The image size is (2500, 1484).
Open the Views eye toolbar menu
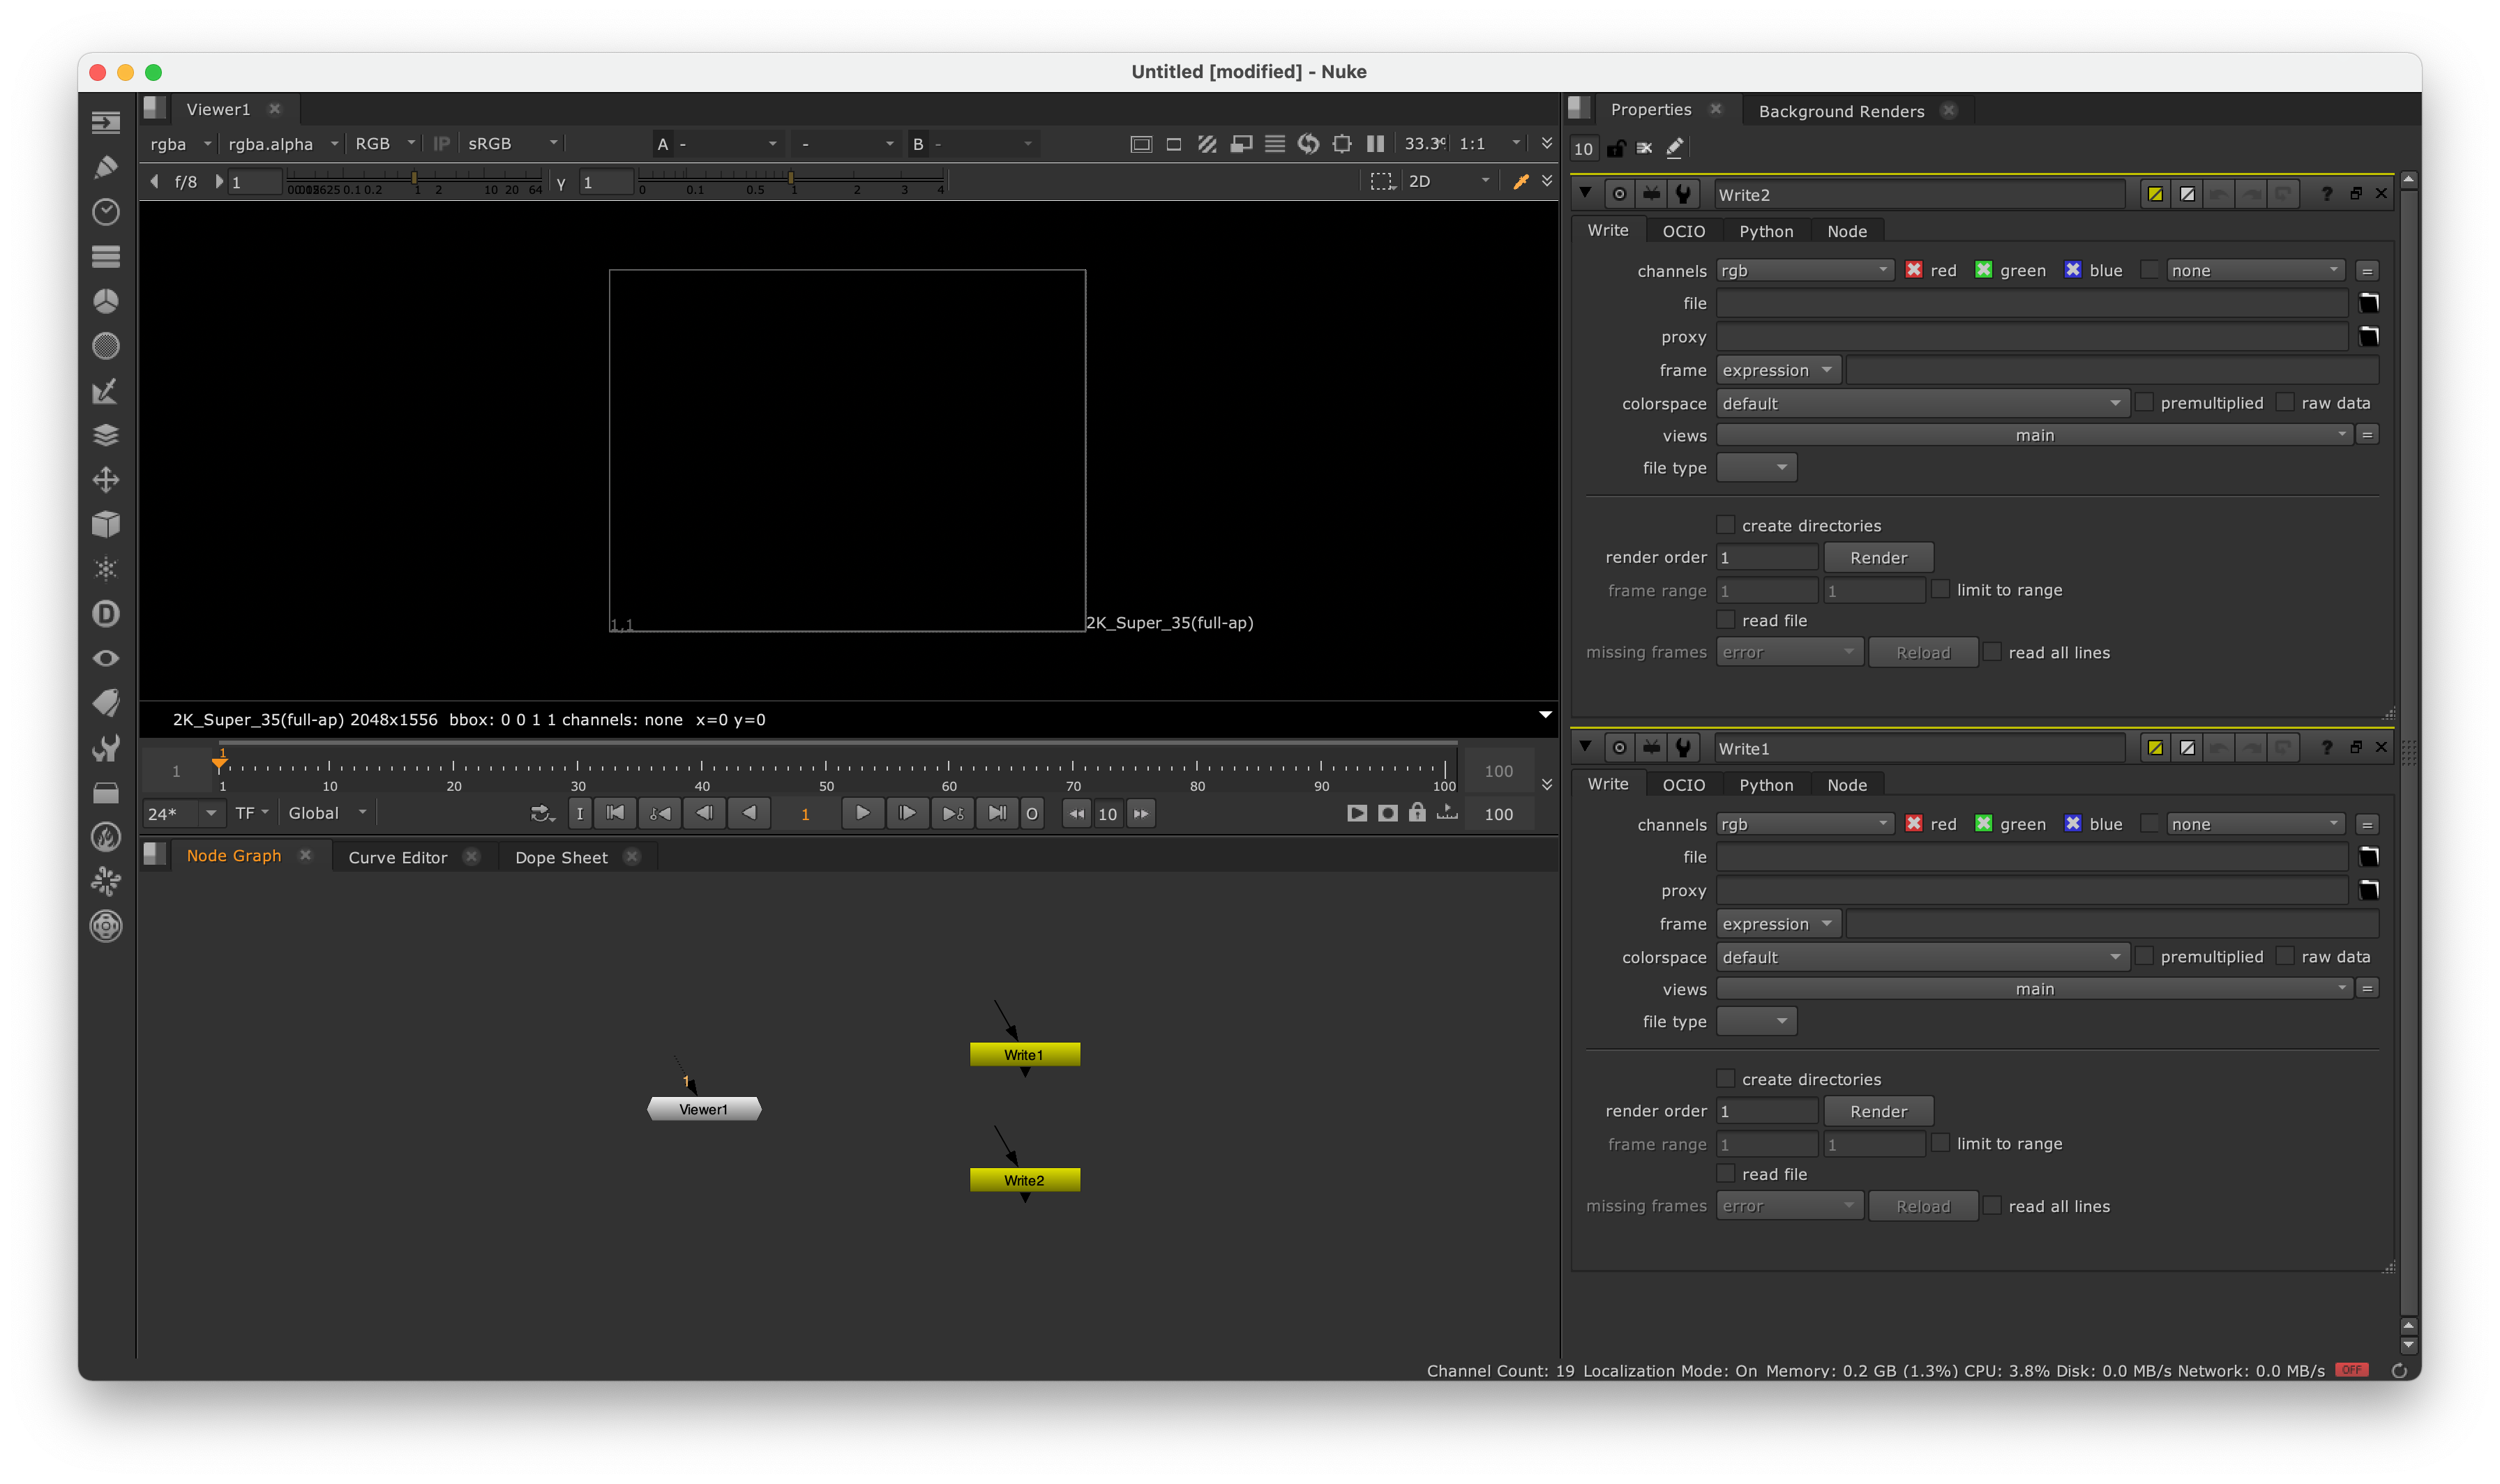(106, 658)
